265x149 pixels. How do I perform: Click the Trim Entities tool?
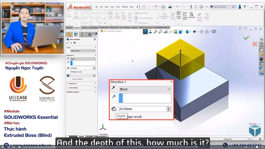pos(111,15)
